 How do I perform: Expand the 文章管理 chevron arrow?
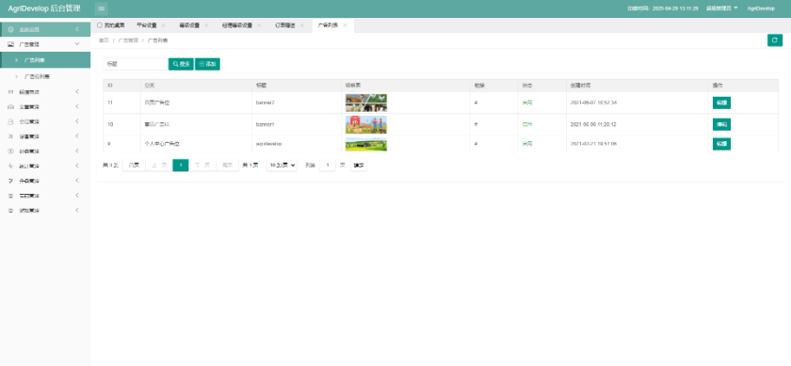pos(76,106)
